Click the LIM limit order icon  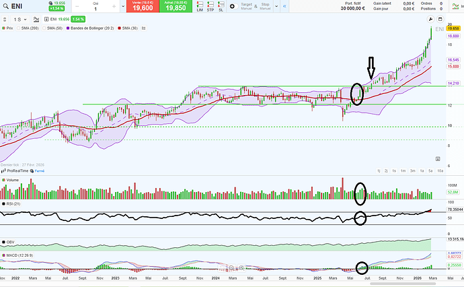[199, 7]
